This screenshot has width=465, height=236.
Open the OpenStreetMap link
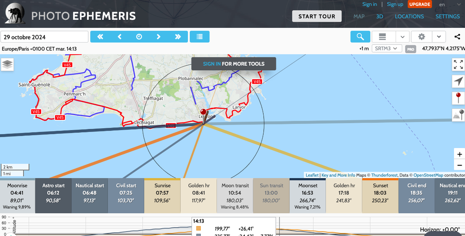(x=428, y=175)
